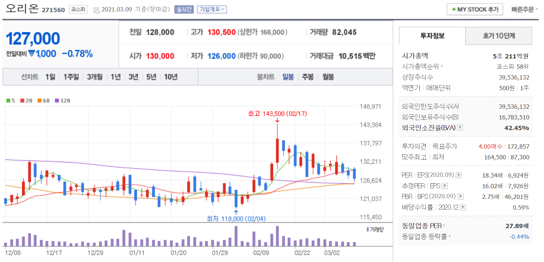Click the 코스피 58위 ranking value
Screen dimensions: 544x262
[x=513, y=67]
